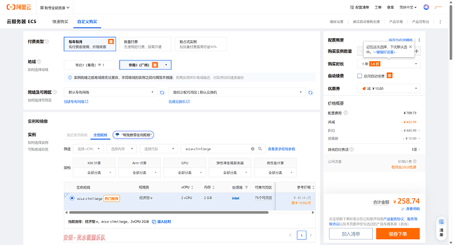The width and height of the screenshot is (453, 245).
Task: Go to page 1 of results
Action: 301,235
